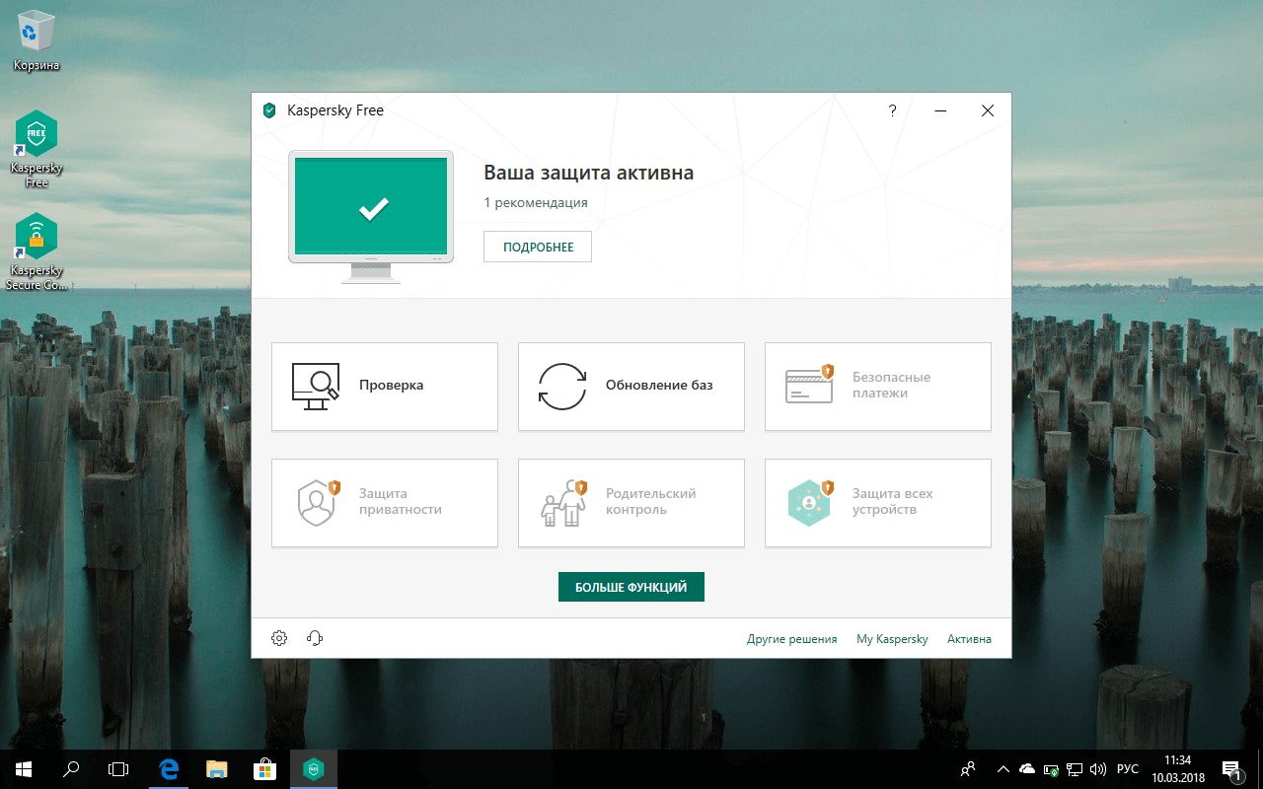Click the БОЛЬШЕ ФУНКЦИЙ button
The height and width of the screenshot is (789, 1263).
(x=631, y=587)
